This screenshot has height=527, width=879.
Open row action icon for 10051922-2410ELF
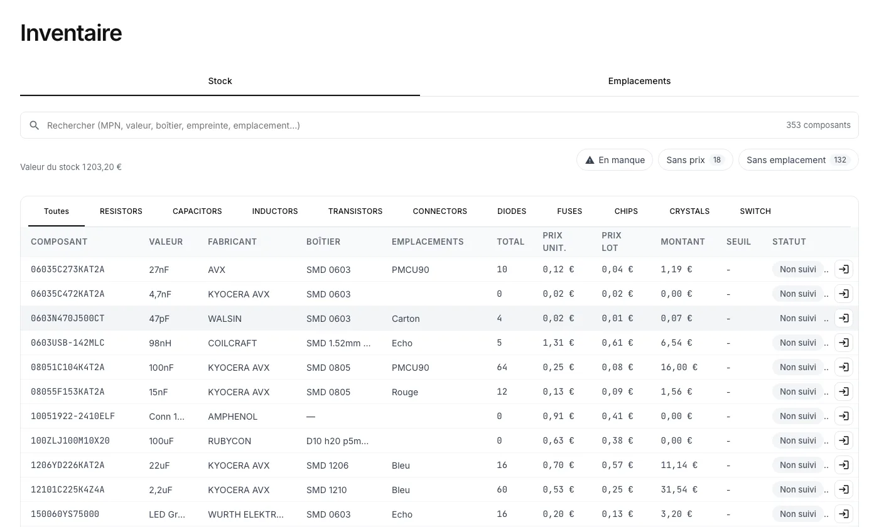pyautogui.click(x=844, y=416)
